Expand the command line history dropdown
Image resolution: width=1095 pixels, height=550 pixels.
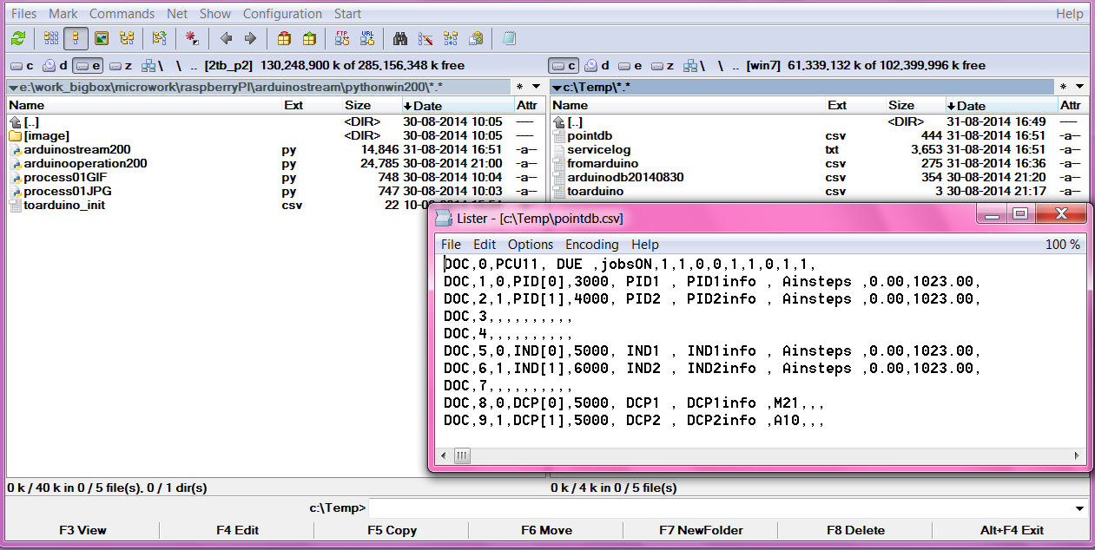[1079, 508]
